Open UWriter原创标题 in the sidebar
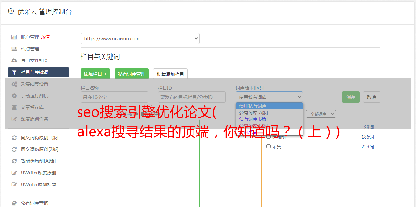This screenshot has height=207, width=416. pos(38,185)
